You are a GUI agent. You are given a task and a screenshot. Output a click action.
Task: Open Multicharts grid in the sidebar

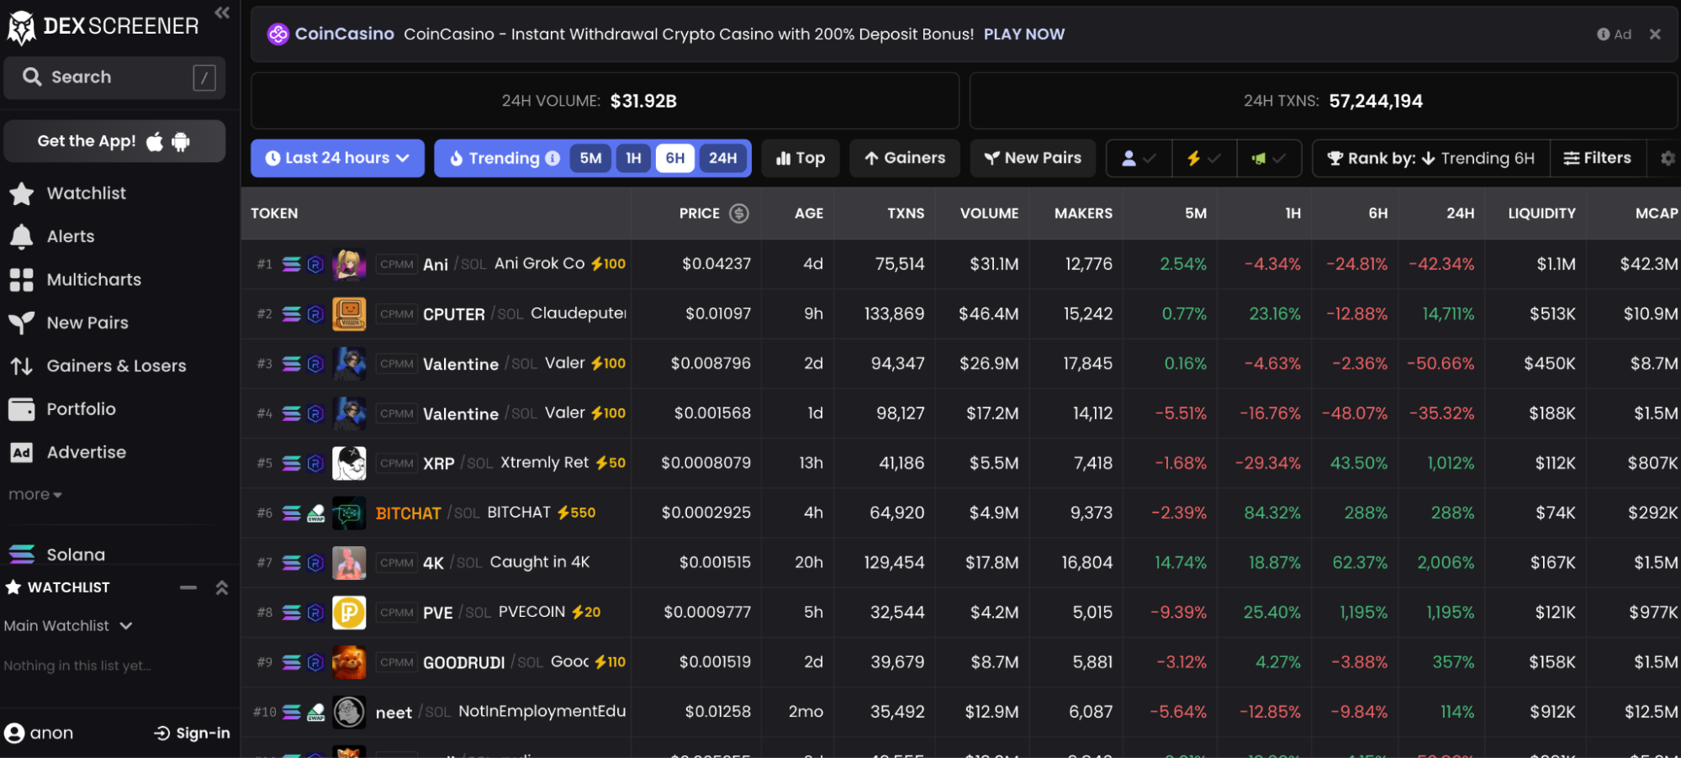(x=21, y=280)
